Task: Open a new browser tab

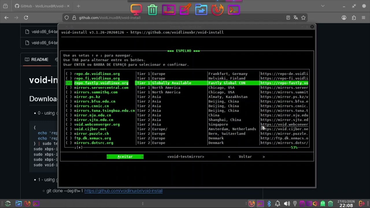Action: 78,6
